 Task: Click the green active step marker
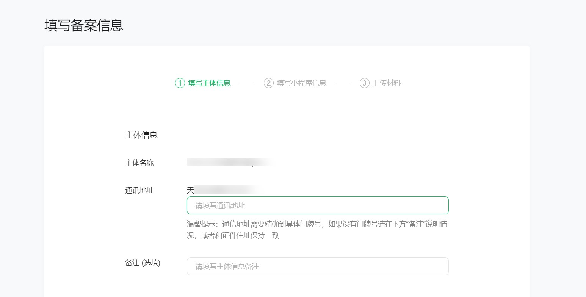pos(180,83)
